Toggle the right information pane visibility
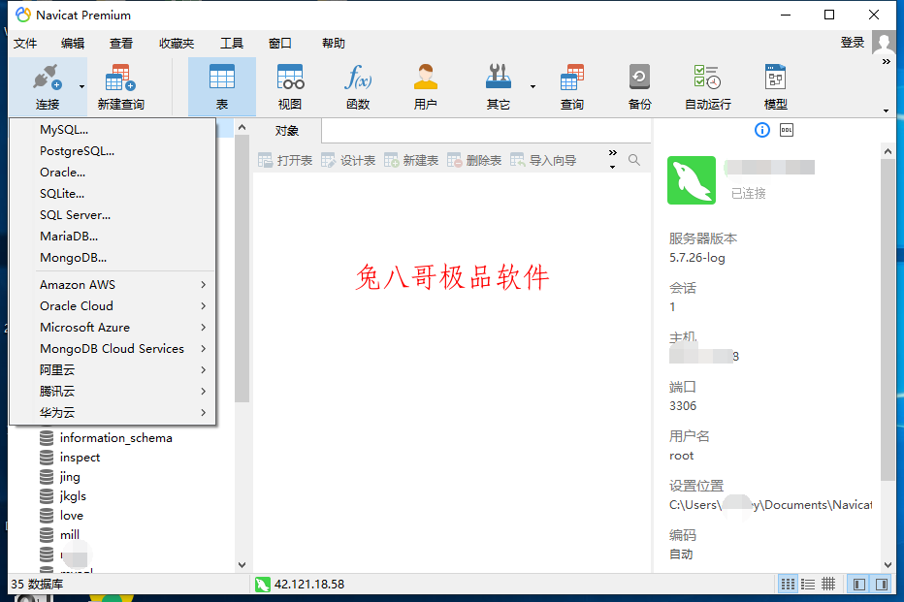 (x=882, y=585)
